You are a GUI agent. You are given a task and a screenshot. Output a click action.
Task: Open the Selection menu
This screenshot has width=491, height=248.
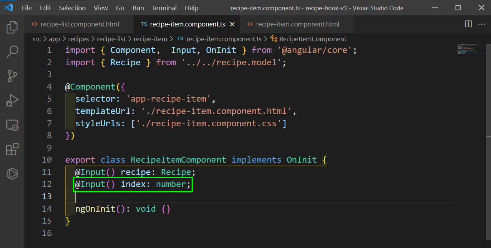pos(72,8)
